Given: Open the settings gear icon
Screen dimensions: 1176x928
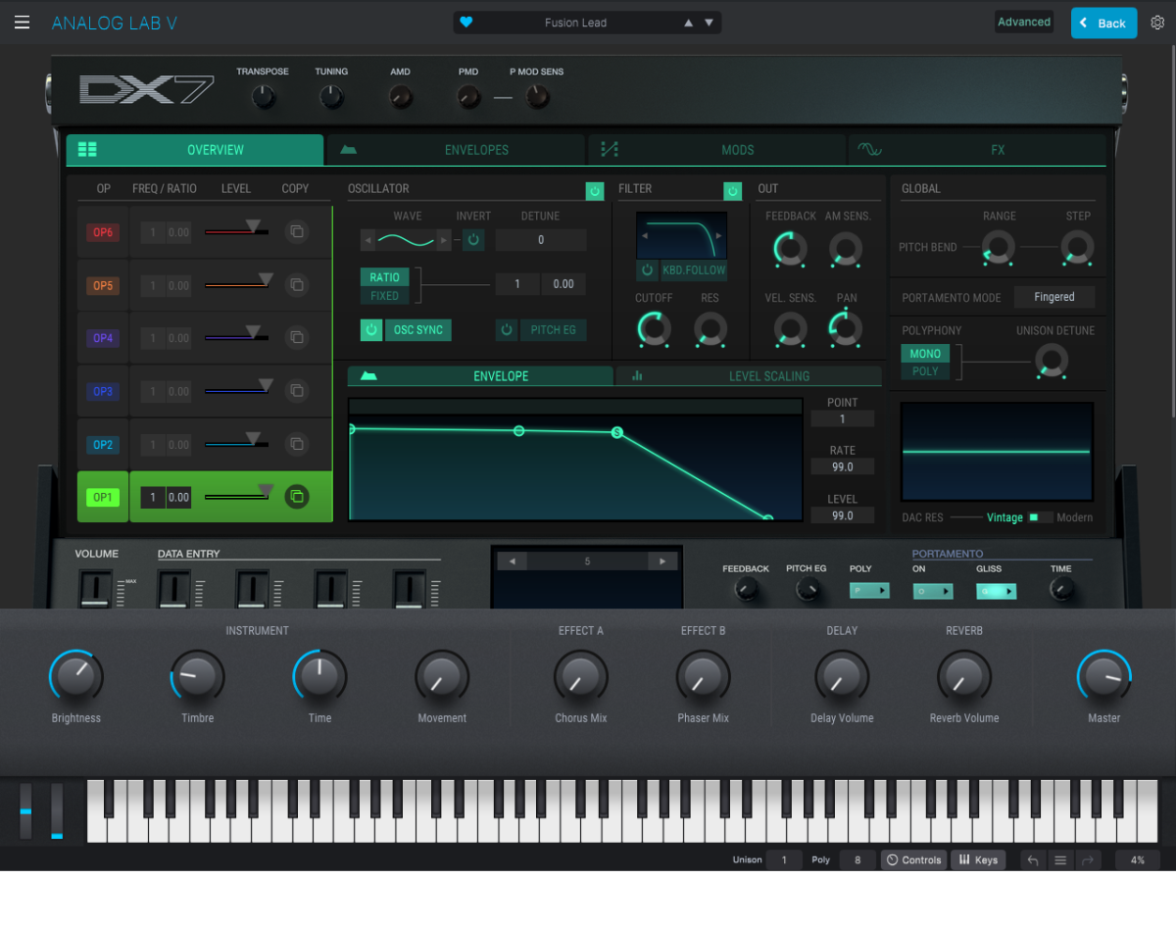Looking at the screenshot, I should click(x=1157, y=23).
